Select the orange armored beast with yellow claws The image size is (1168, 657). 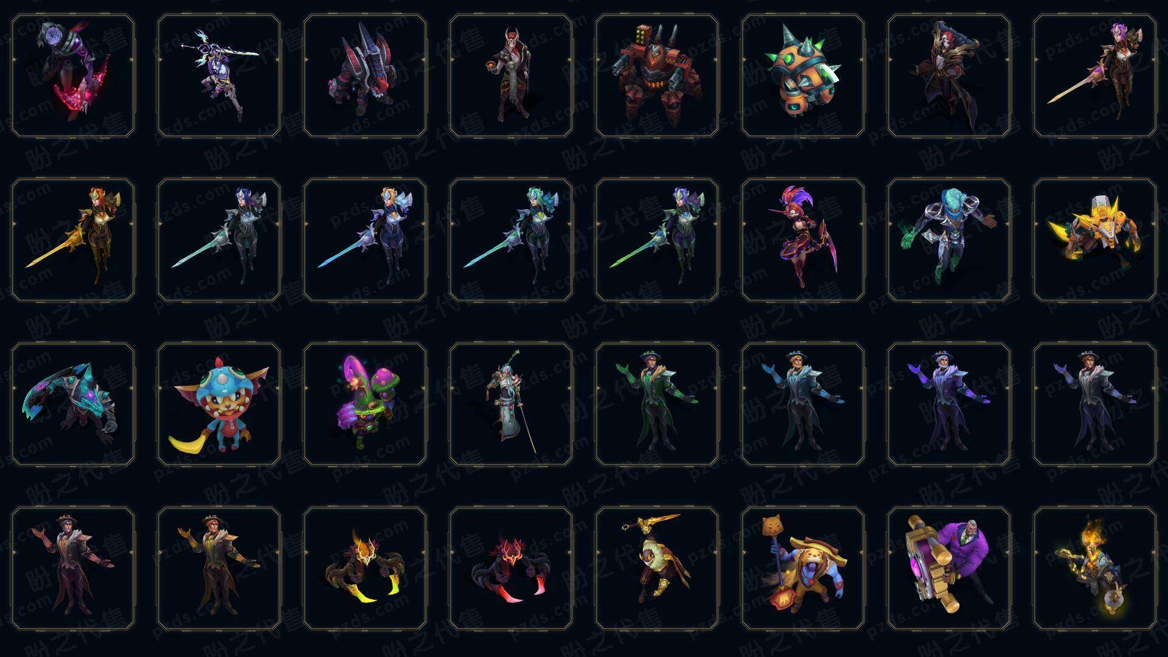coord(1095,240)
